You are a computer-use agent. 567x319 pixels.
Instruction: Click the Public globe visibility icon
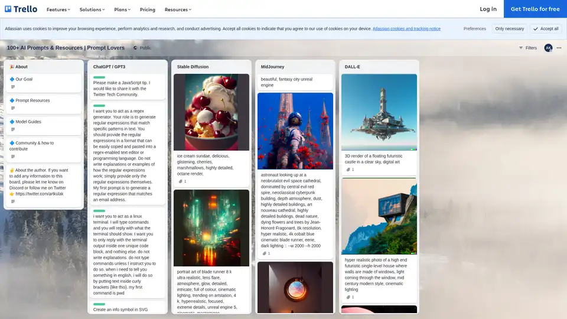point(135,48)
